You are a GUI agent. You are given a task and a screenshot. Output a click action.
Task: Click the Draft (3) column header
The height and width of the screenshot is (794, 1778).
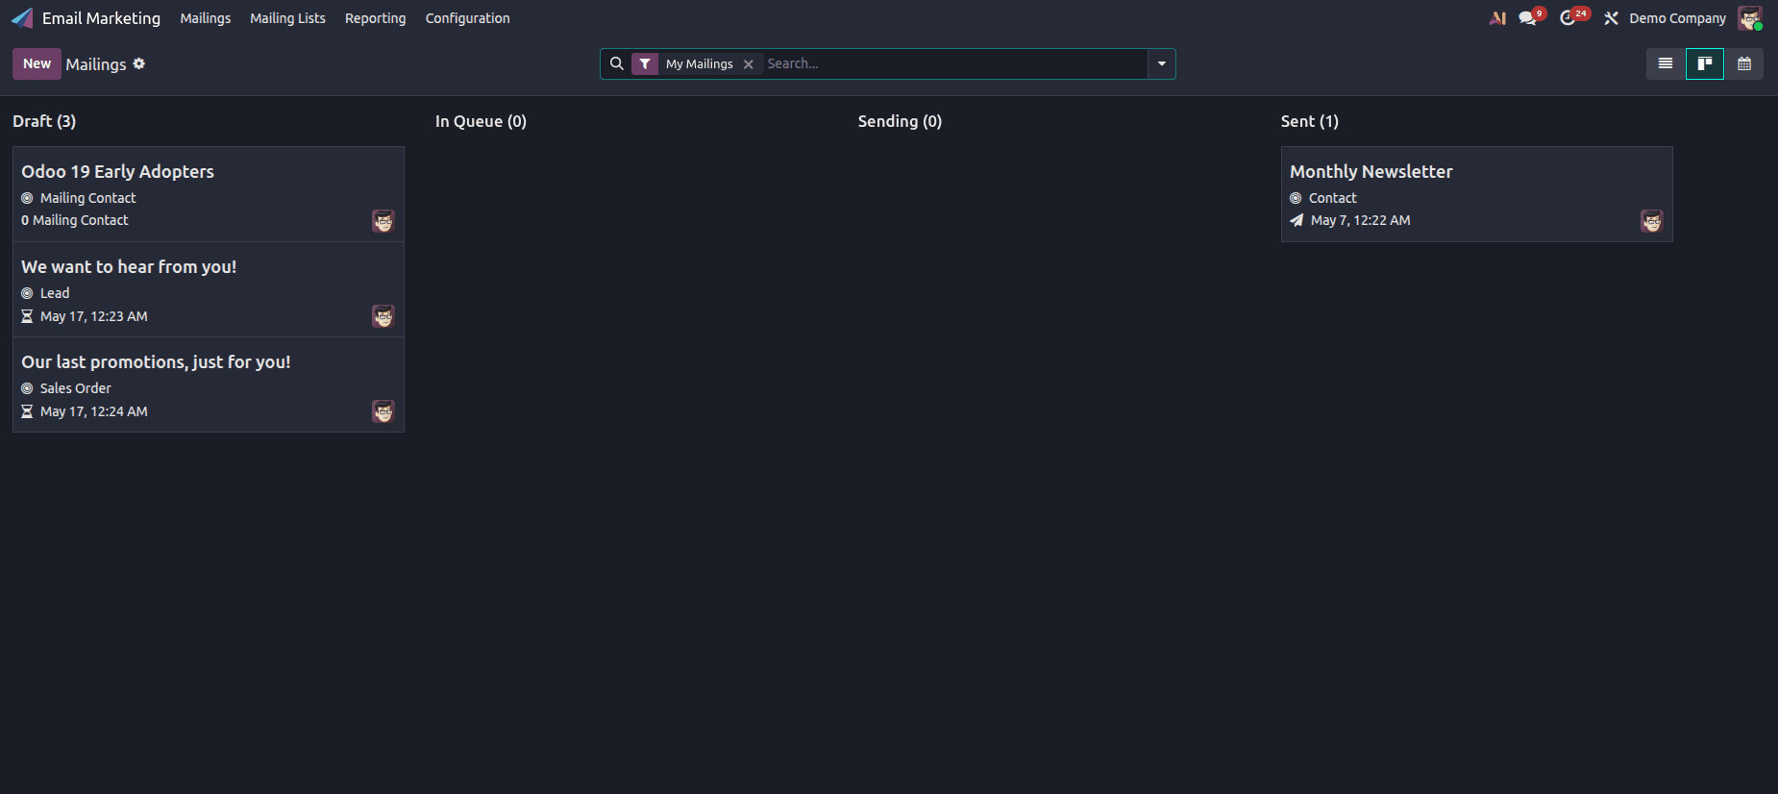[44, 121]
